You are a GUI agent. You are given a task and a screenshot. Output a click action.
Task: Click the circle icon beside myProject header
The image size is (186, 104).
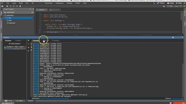click(x=32, y=12)
